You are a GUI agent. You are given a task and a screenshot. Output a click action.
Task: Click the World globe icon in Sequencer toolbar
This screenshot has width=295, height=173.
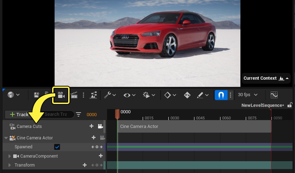(x=11, y=95)
